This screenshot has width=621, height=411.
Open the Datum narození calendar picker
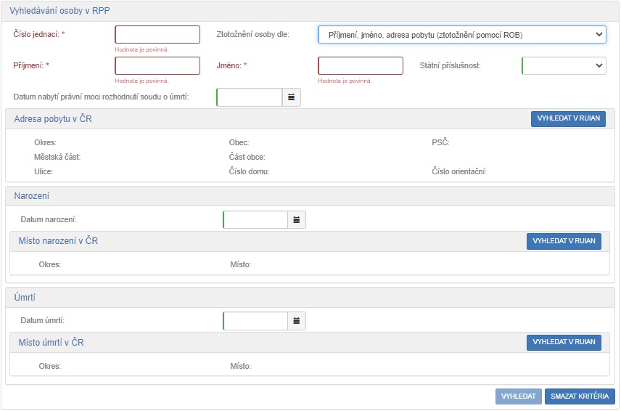(297, 219)
